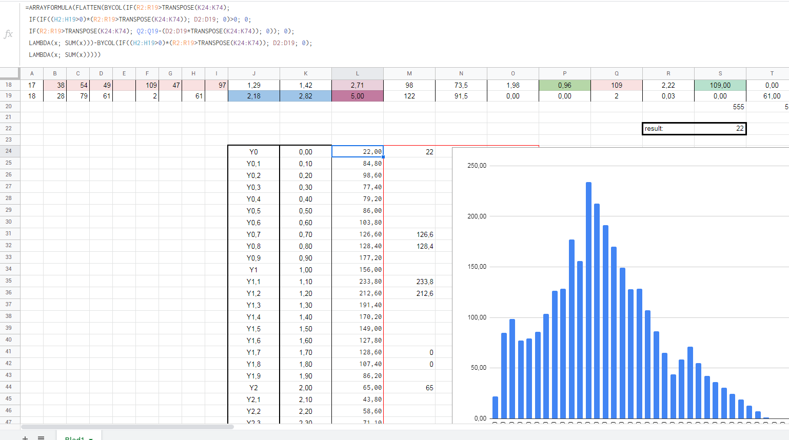Screen dimensions: 789x440
Task: Select the active cell showing 22,00
Action: pos(358,151)
